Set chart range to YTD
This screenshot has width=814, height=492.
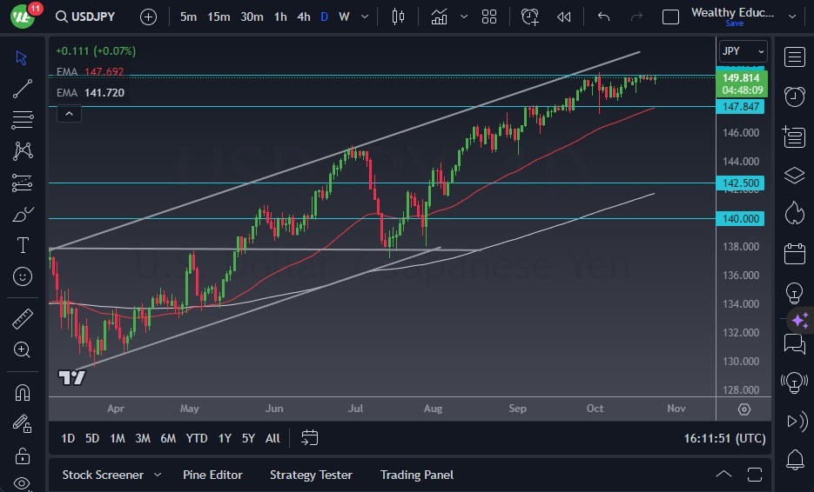point(197,438)
